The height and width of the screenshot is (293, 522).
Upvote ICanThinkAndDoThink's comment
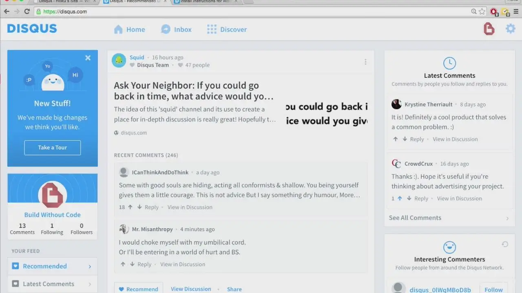click(x=130, y=207)
